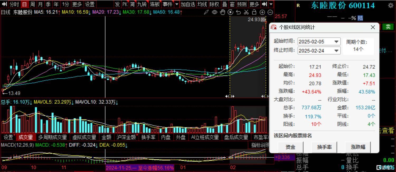Zoom in with the plus circle icon
Viewport: 396px width, 172px height.
click(x=262, y=12)
